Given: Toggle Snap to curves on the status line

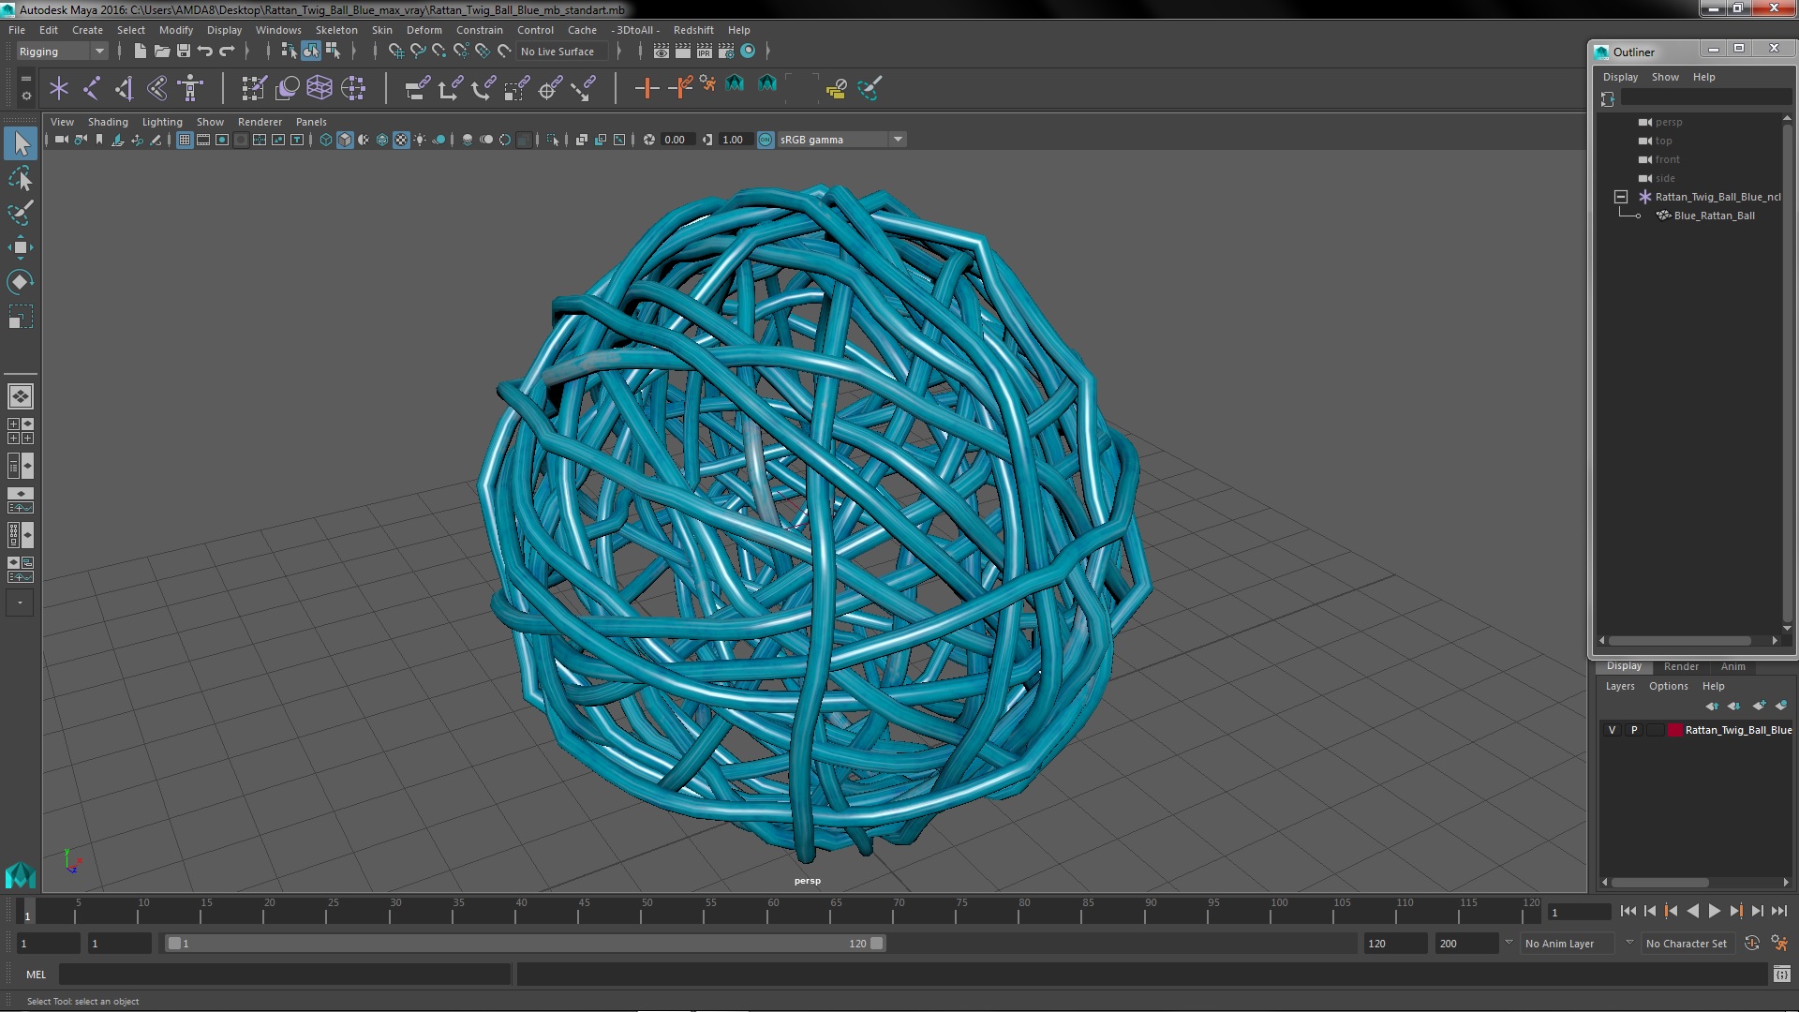Looking at the screenshot, I should pos(418,52).
